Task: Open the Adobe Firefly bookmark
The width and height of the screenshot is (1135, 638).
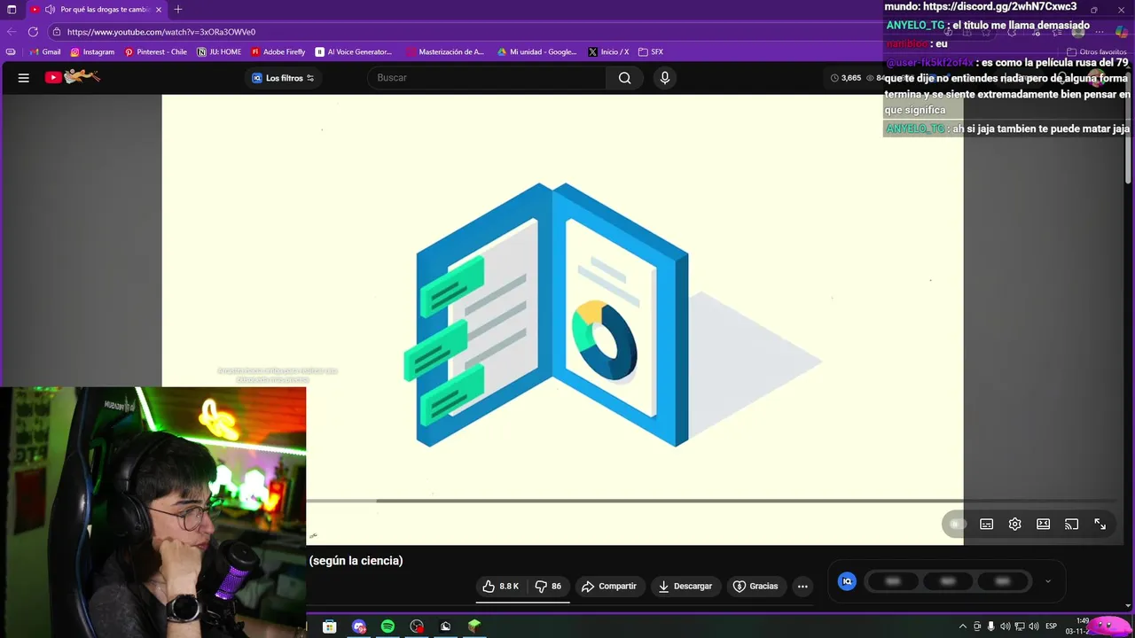Action: coord(278,51)
